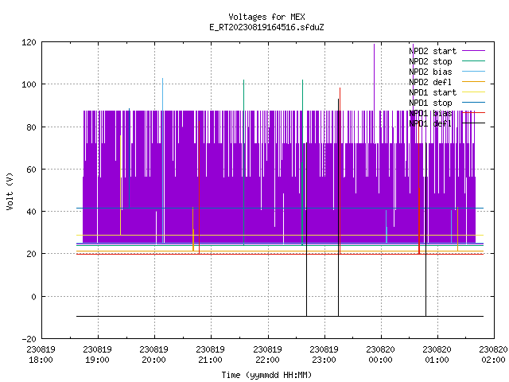The width and height of the screenshot is (509, 382).
Task: Click the y-axis tick value 100
Action: point(29,84)
